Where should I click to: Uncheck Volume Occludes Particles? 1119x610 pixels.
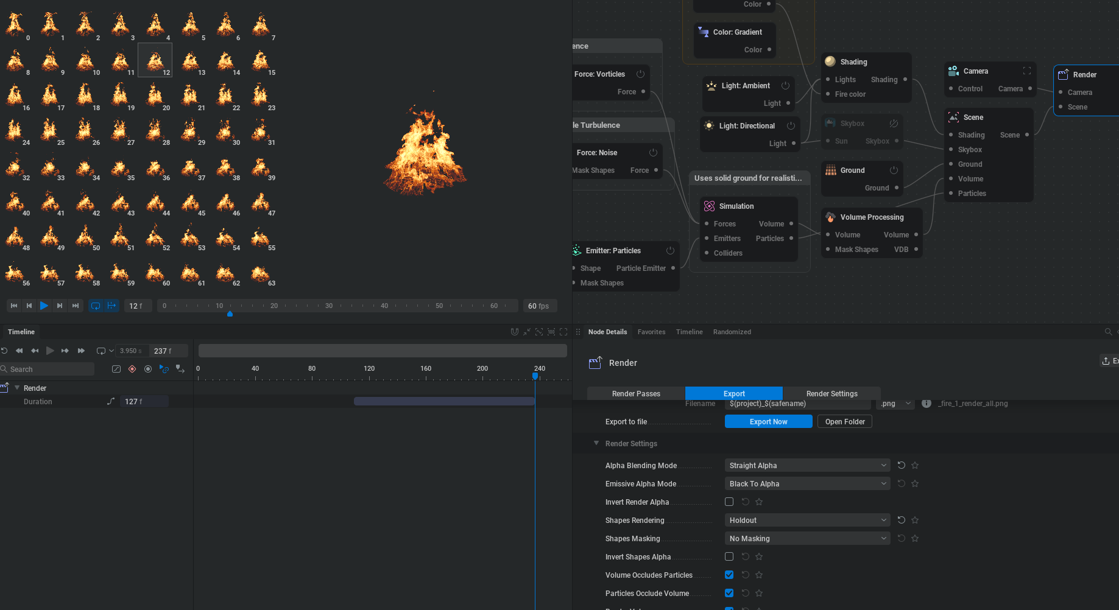[x=729, y=575]
